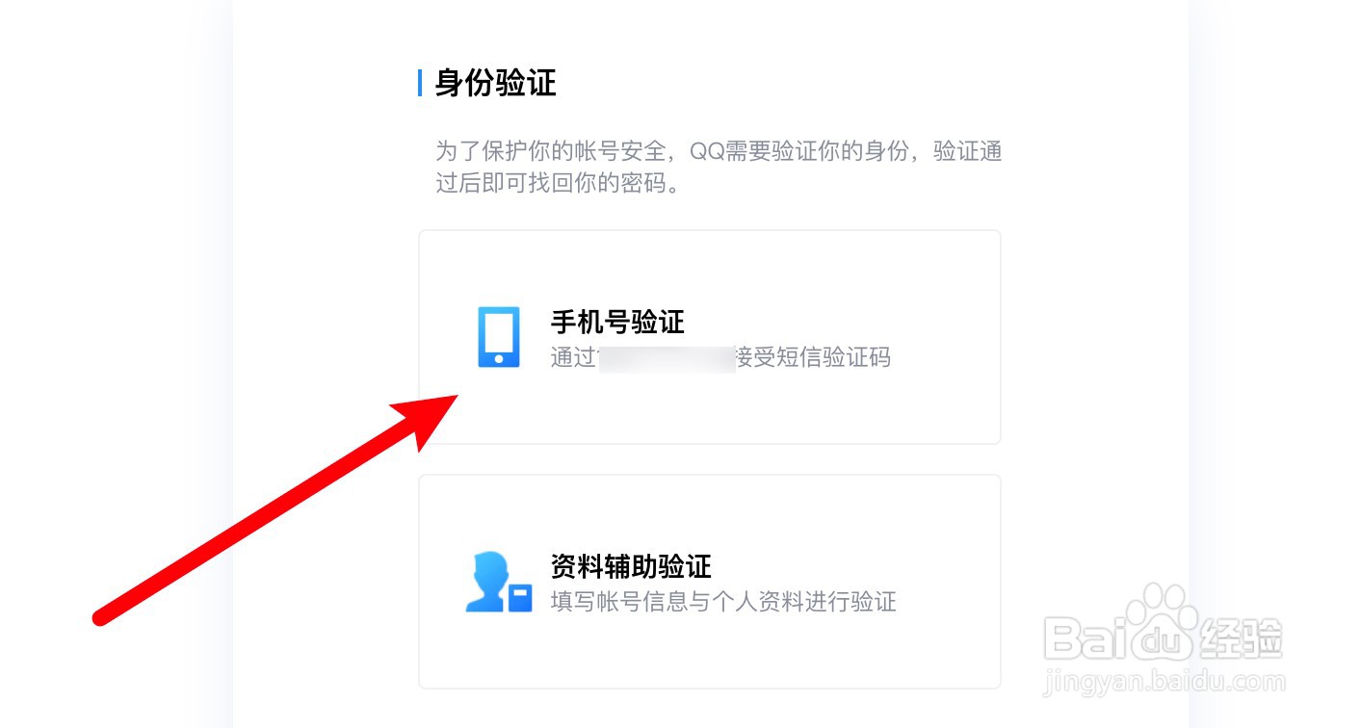Screen dimensions: 1360x728
Task: Click the 接受短信验证码 text
Action: tap(813, 358)
